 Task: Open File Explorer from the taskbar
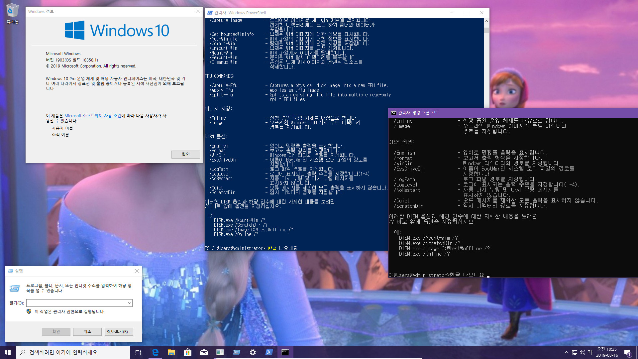pos(171,352)
